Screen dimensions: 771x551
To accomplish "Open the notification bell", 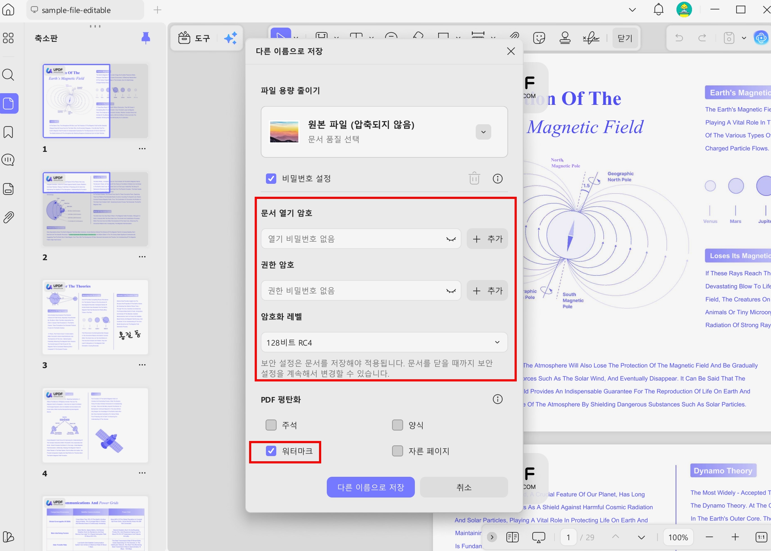I will coord(659,9).
